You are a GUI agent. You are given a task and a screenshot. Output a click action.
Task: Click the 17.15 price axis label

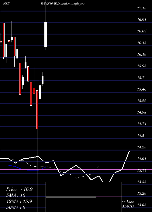tap(142, 8)
